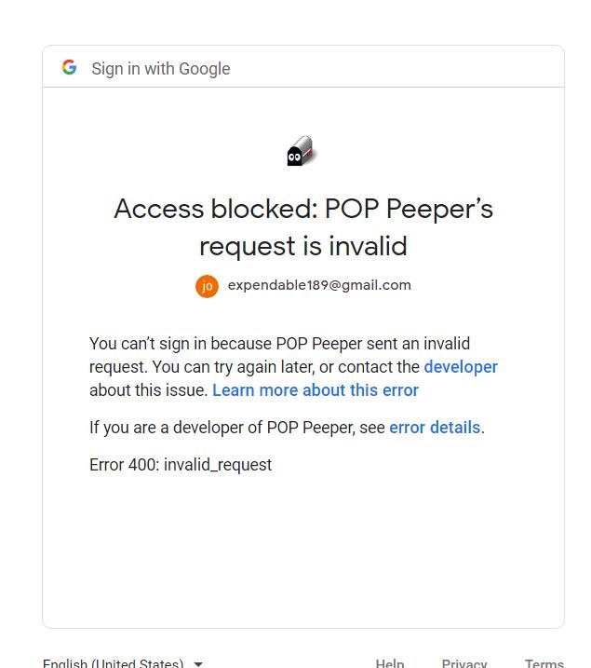View the 'error details' link
Image resolution: width=591 pixels, height=668 pixels.
click(435, 428)
